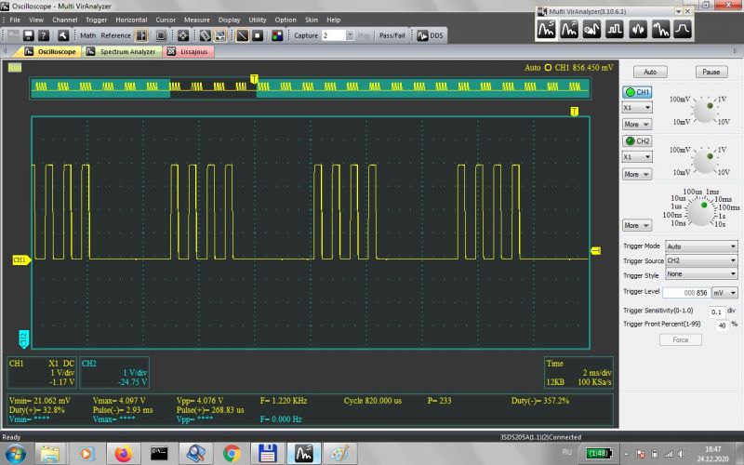Select the dot draw mode square icon
Image resolution: width=744 pixels, height=465 pixels.
(258, 35)
